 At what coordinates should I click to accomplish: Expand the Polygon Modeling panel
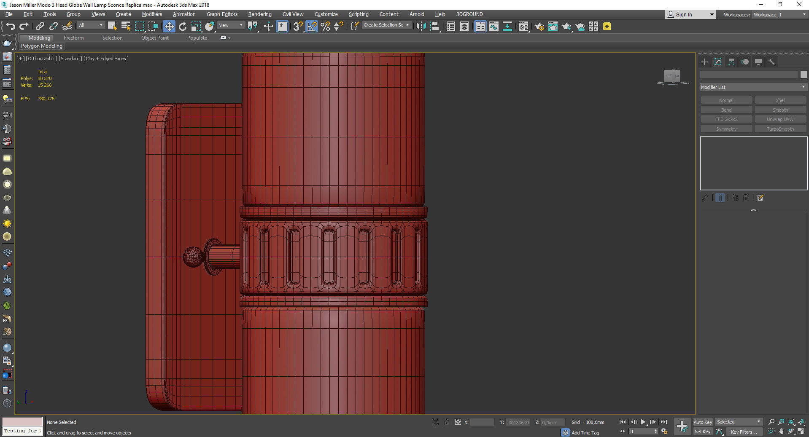(42, 46)
